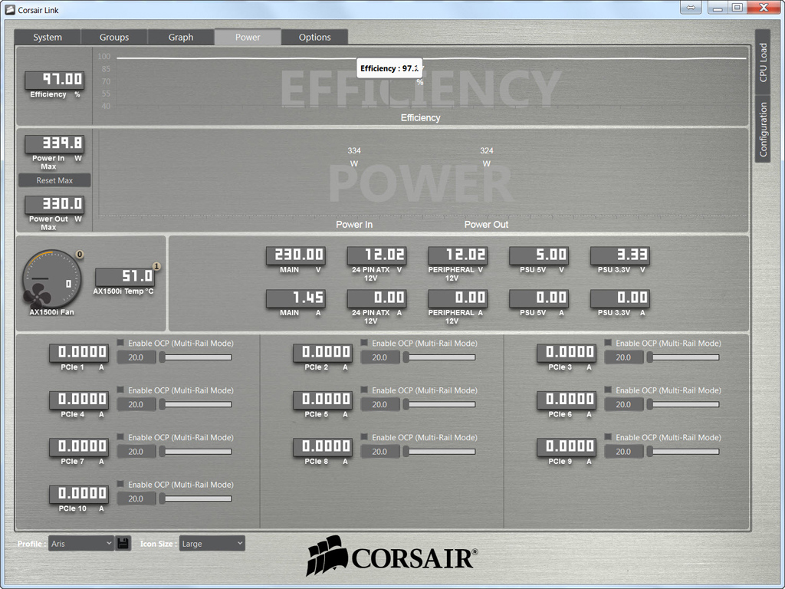Adjust the PCIe 6 OCP slider
The width and height of the screenshot is (785, 589).
click(683, 404)
